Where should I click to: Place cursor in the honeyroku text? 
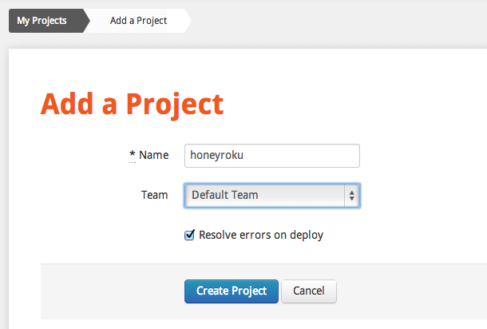pyautogui.click(x=217, y=156)
